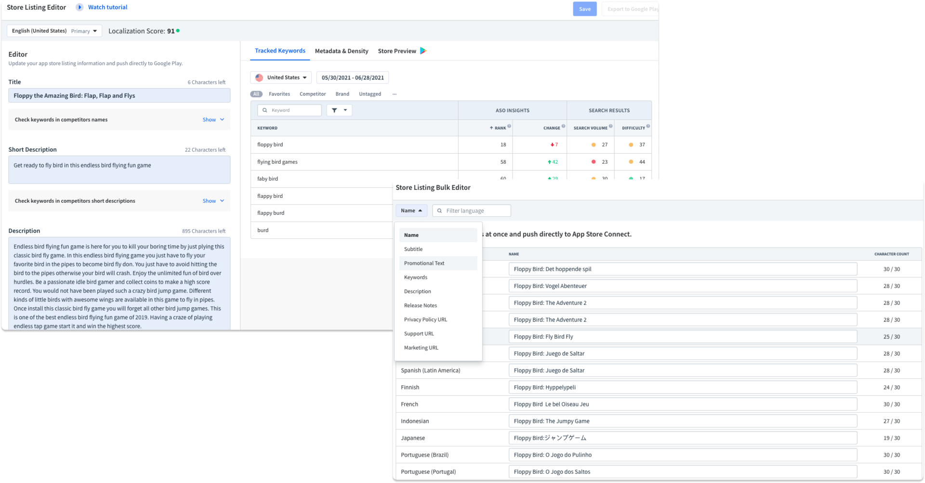Click green Localization Score status dot
925x483 pixels.
point(178,30)
